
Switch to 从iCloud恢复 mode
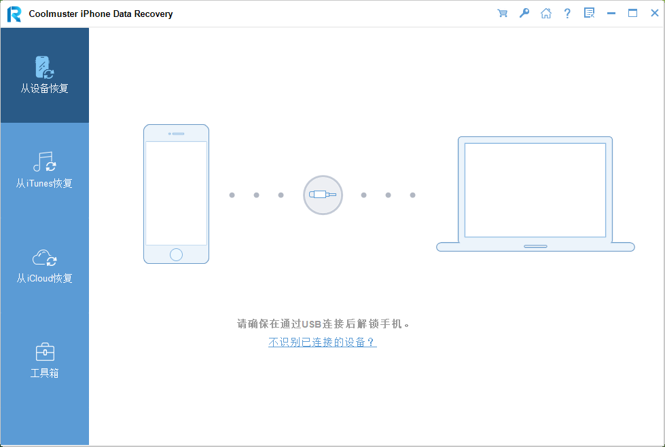tap(45, 265)
